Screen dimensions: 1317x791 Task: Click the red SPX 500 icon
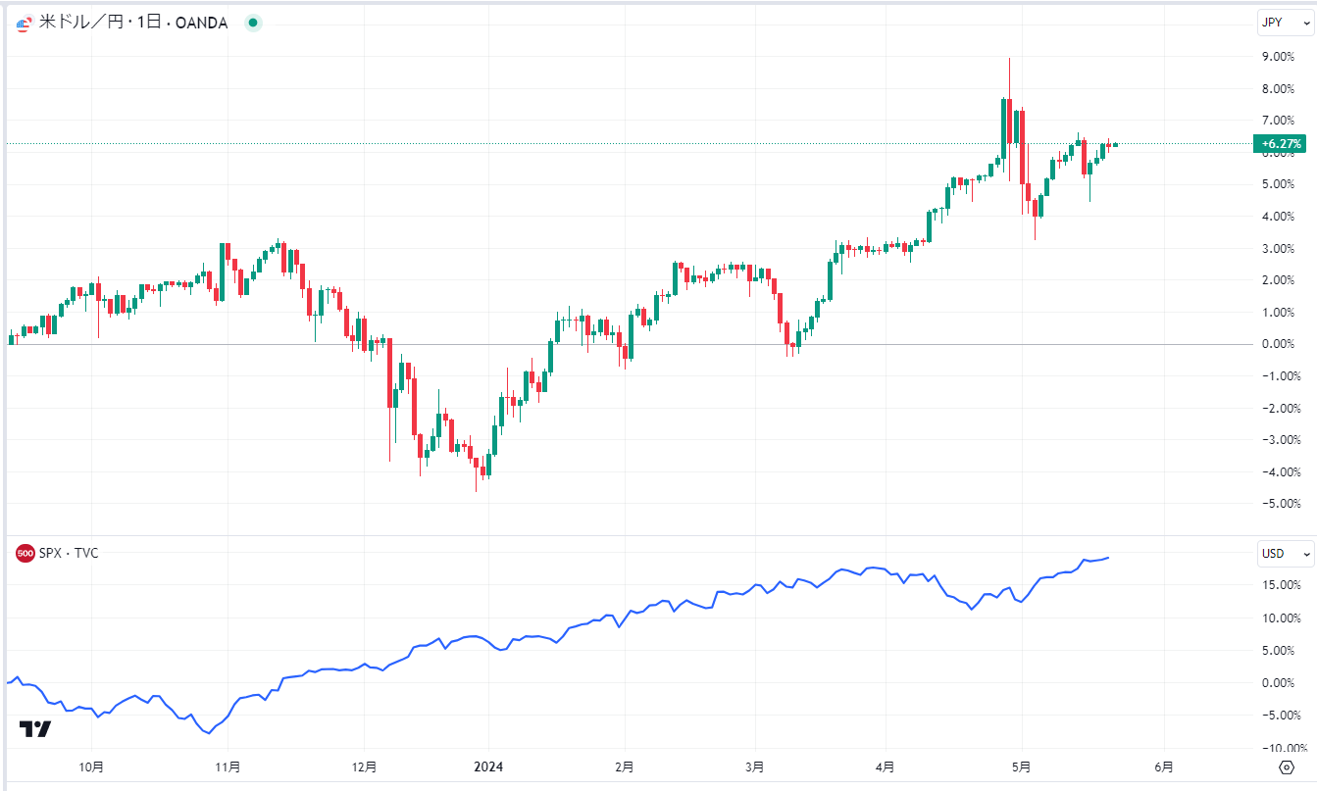(x=25, y=554)
